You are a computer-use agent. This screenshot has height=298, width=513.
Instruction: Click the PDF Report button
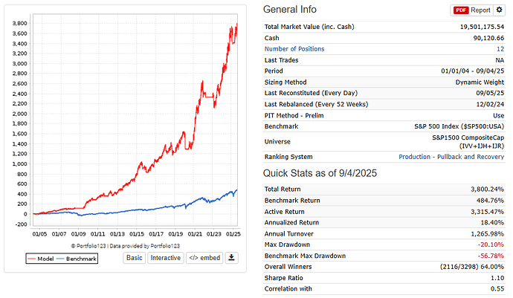coord(472,10)
